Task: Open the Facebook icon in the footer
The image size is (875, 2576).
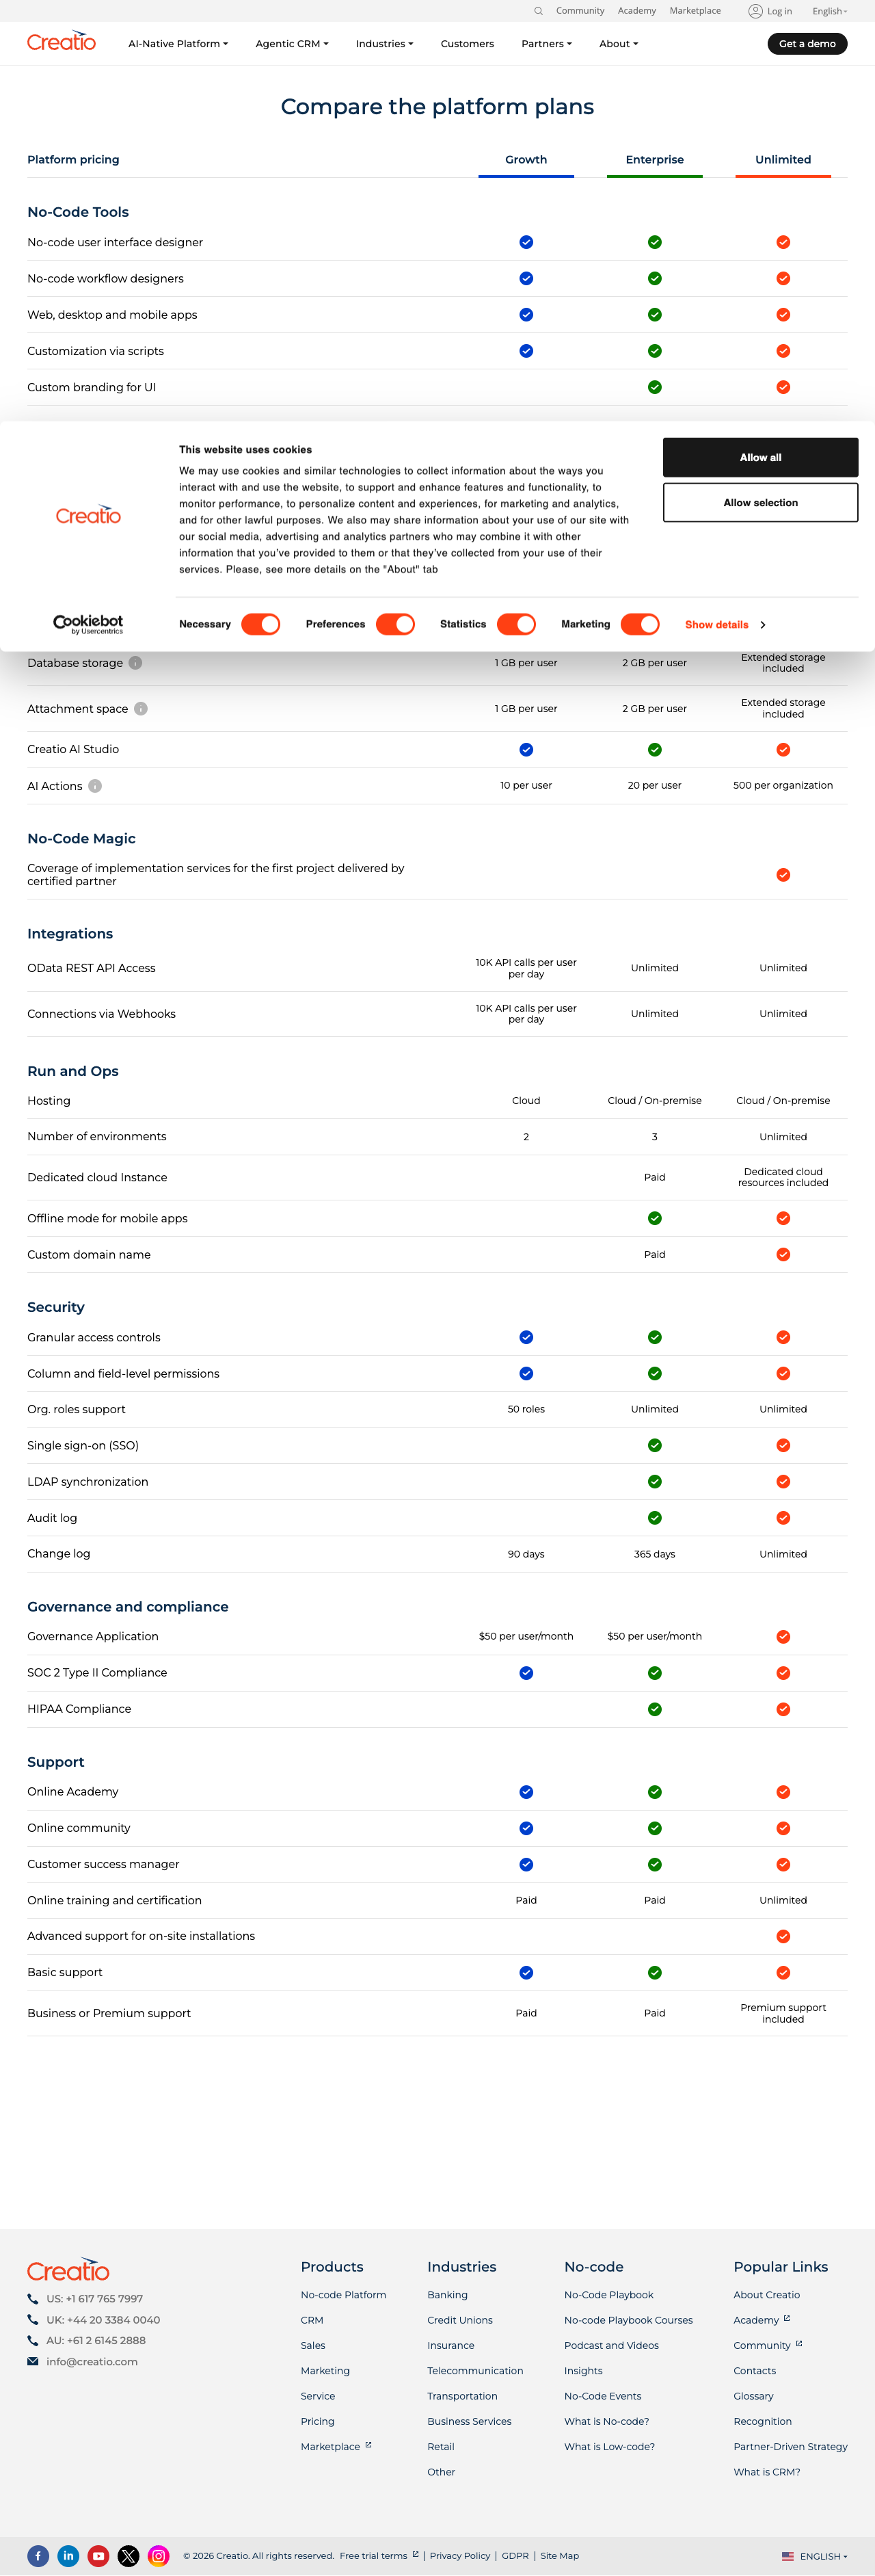Action: pos(38,2555)
